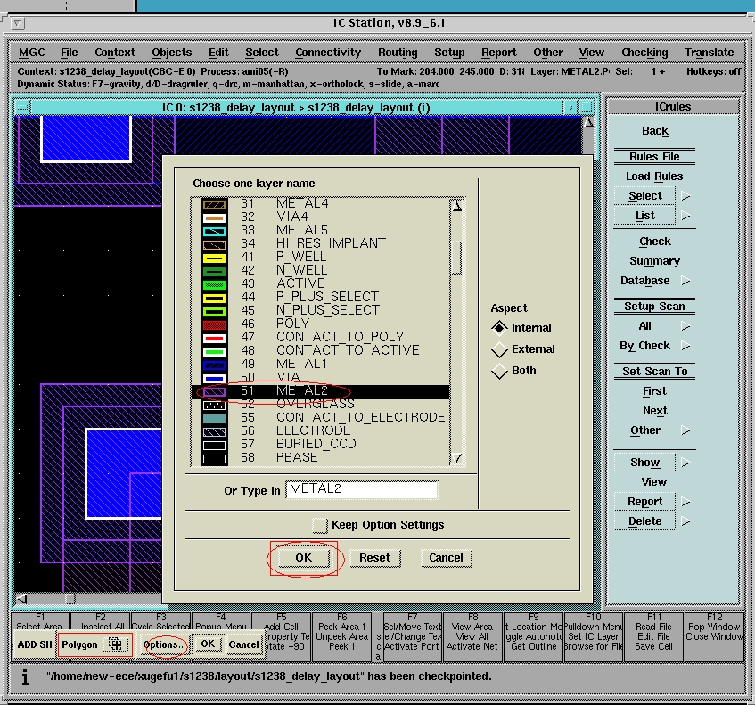This screenshot has width=755, height=705.
Task: Select the Internal aspect radio button
Action: click(x=500, y=328)
